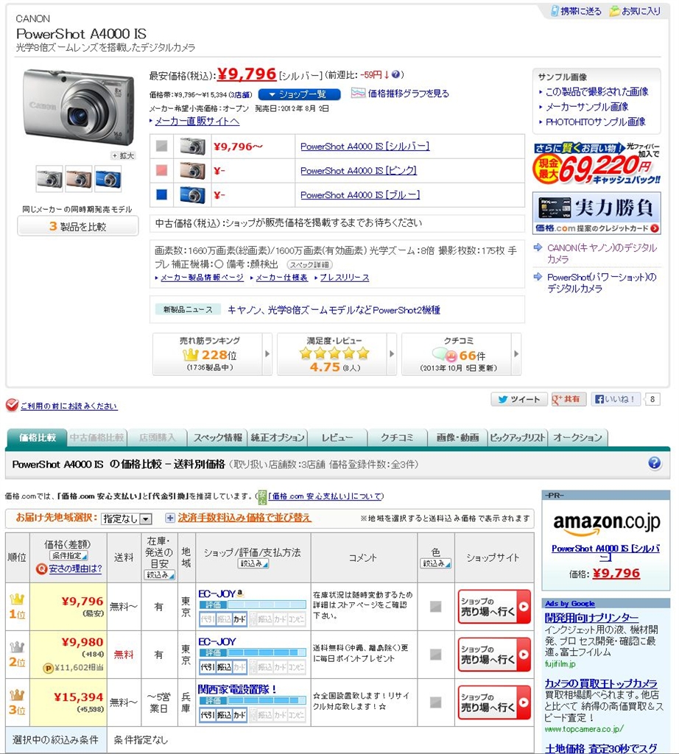The height and width of the screenshot is (754, 679).
Task: Select the pink camera thumbnail under main image
Action: coord(78,178)
